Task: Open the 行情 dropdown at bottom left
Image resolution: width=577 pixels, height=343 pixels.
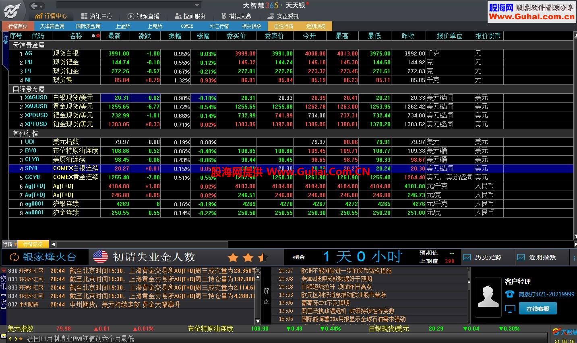Action: 15,244
